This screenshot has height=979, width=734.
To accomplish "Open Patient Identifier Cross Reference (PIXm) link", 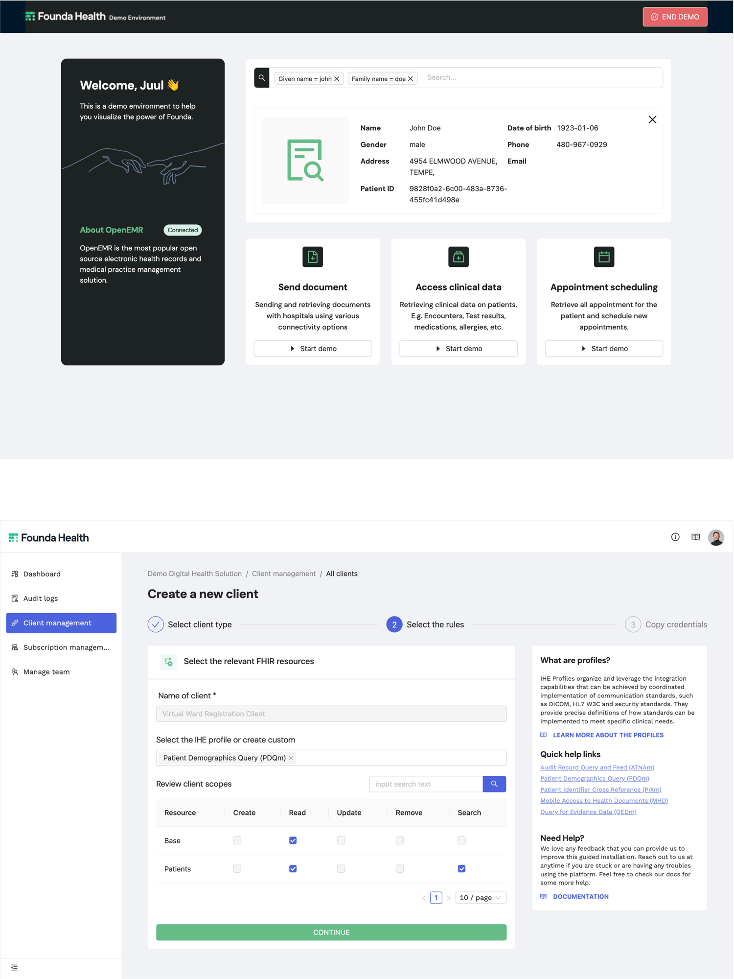I will point(600,789).
